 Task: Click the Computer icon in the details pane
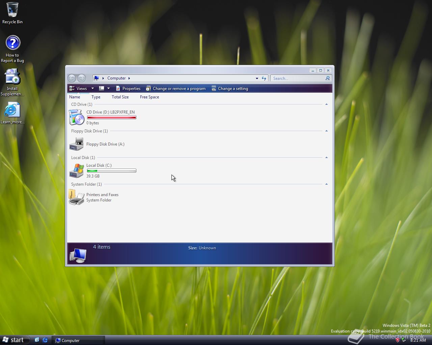[78, 255]
